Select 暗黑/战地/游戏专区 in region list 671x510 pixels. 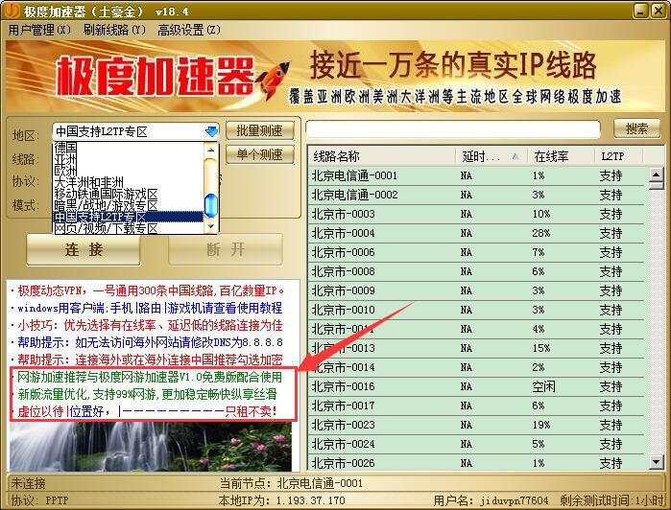point(128,205)
